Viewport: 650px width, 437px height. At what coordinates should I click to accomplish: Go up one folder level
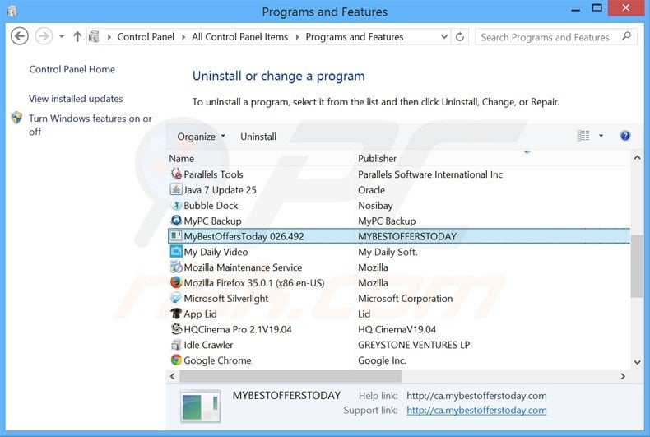(77, 36)
